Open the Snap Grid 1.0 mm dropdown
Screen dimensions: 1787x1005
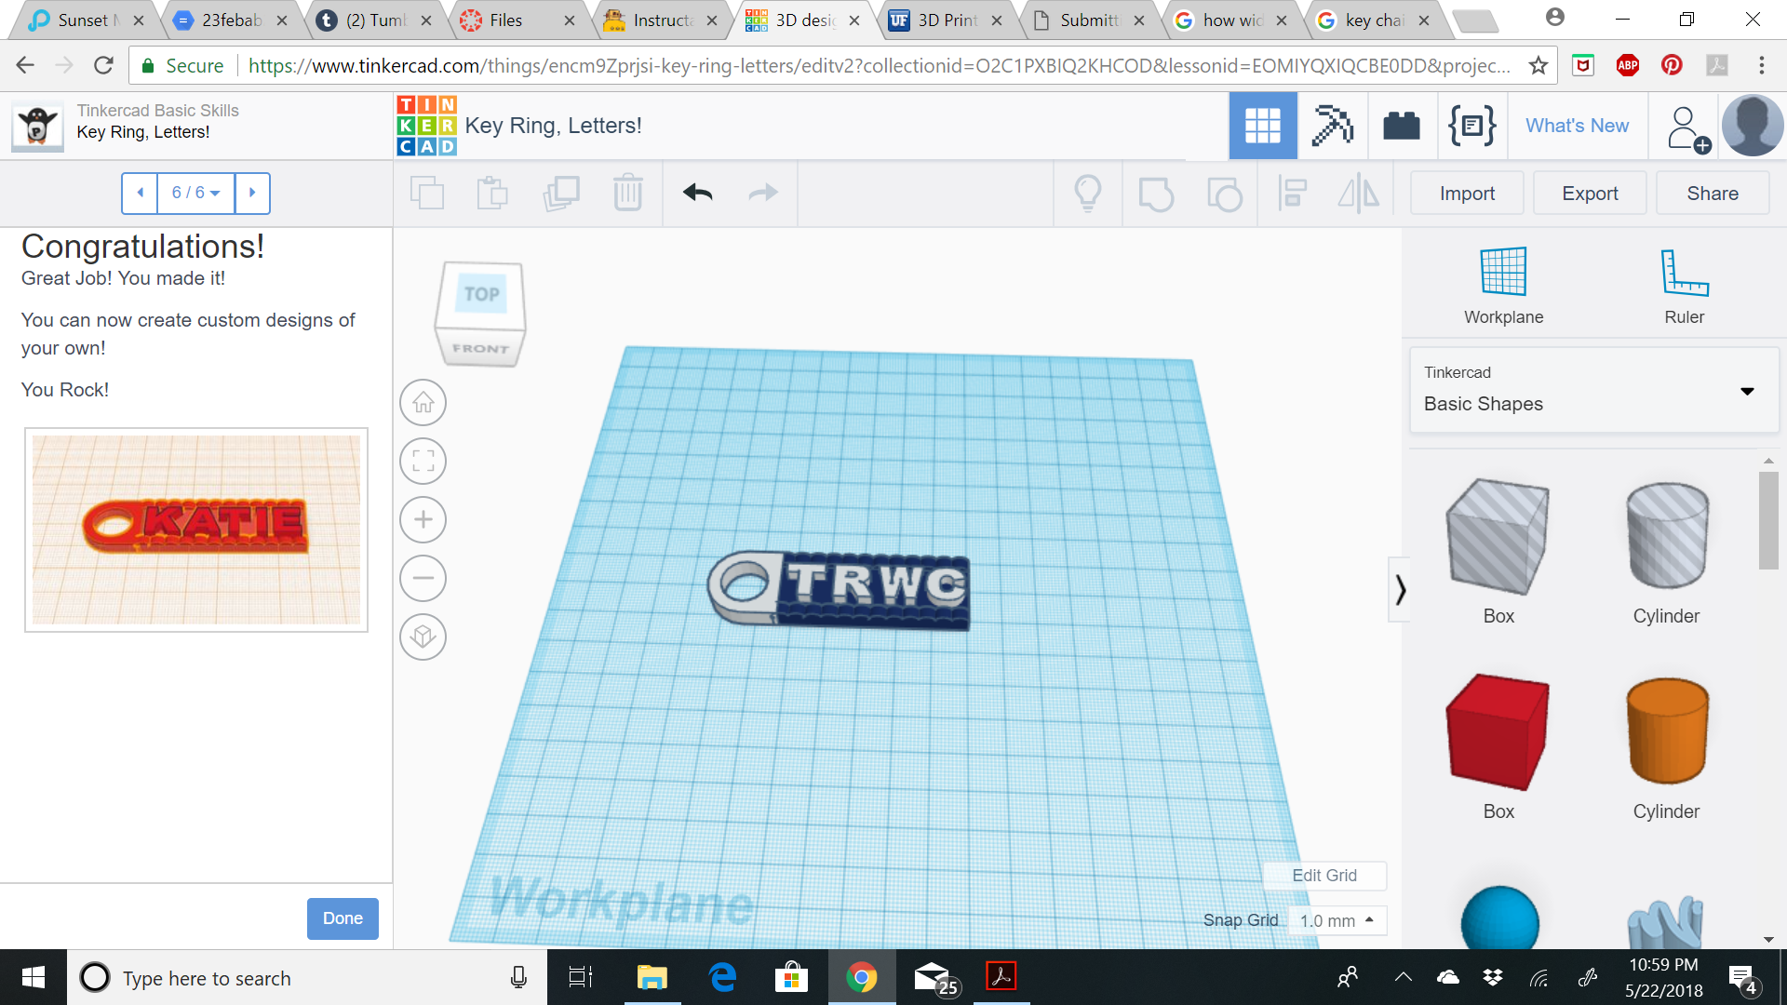1337,920
